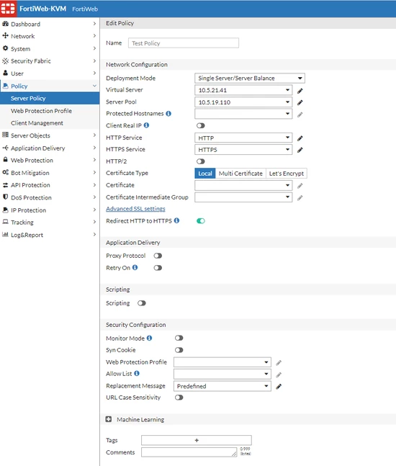396x466 pixels.
Task: Open the Protected Hostnames dropdown
Action: coord(243,114)
